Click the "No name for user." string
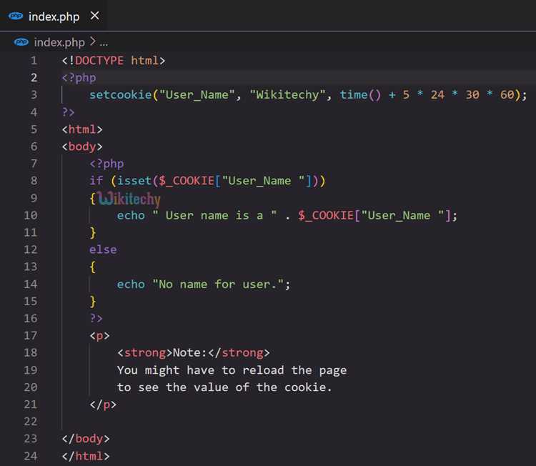The width and height of the screenshot is (536, 466). 218,284
